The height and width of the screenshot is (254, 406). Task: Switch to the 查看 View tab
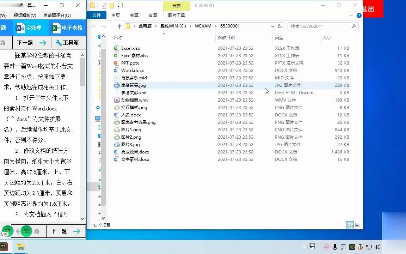pyautogui.click(x=152, y=15)
